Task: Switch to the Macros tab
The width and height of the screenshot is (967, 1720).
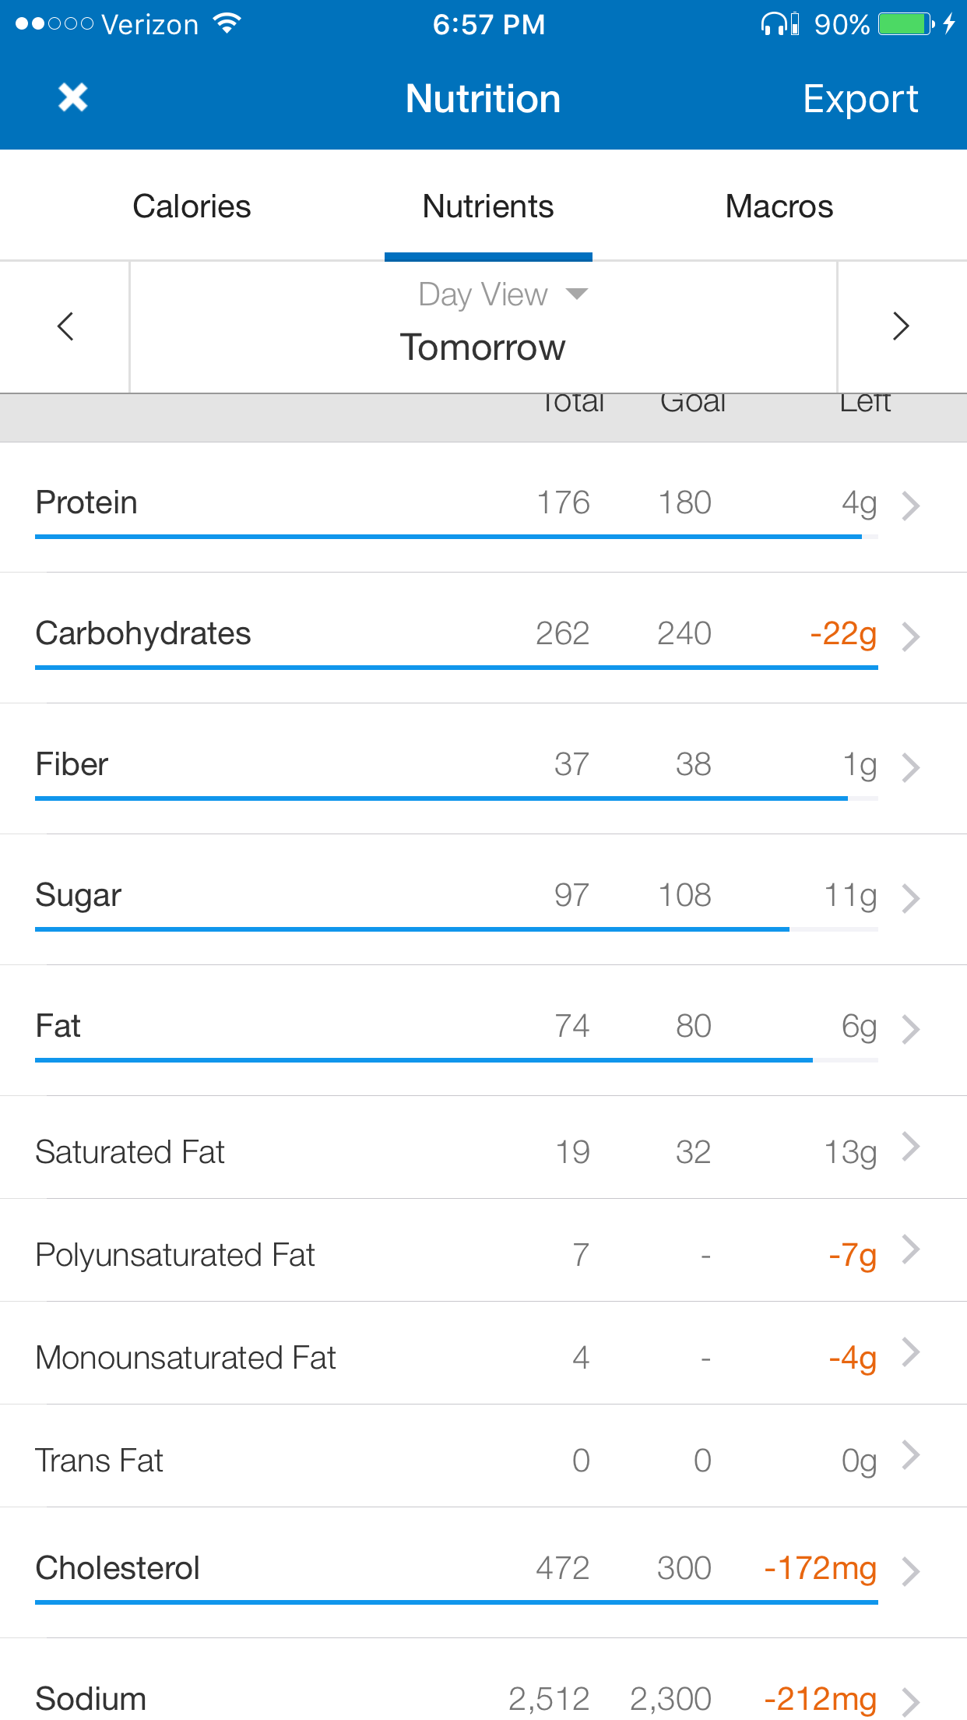Action: (779, 206)
